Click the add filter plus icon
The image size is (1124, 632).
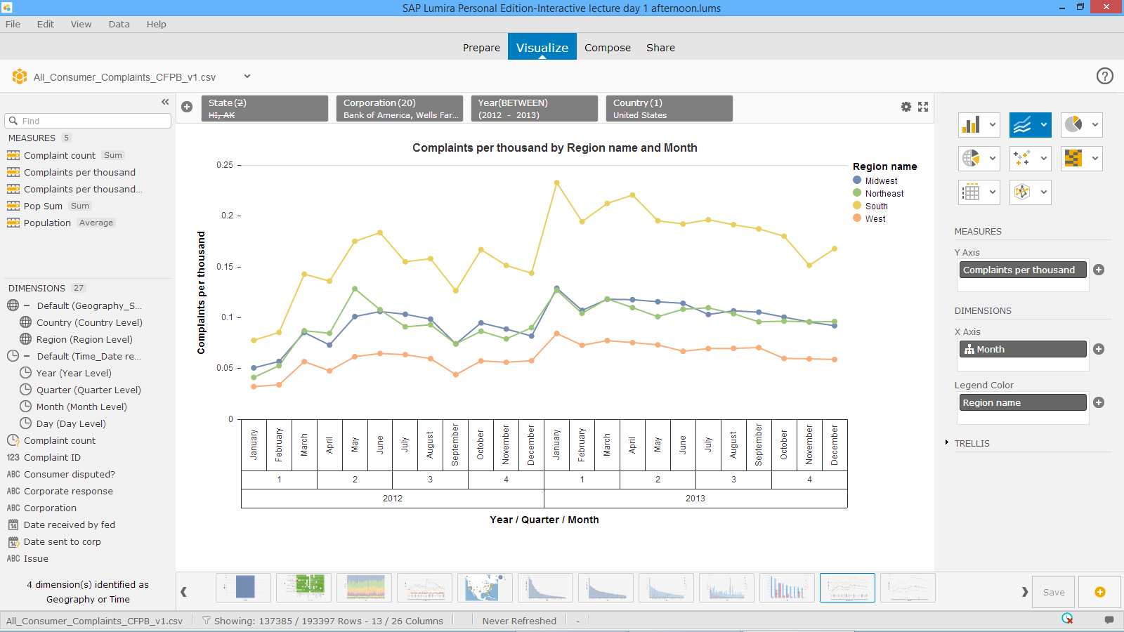[x=187, y=107]
